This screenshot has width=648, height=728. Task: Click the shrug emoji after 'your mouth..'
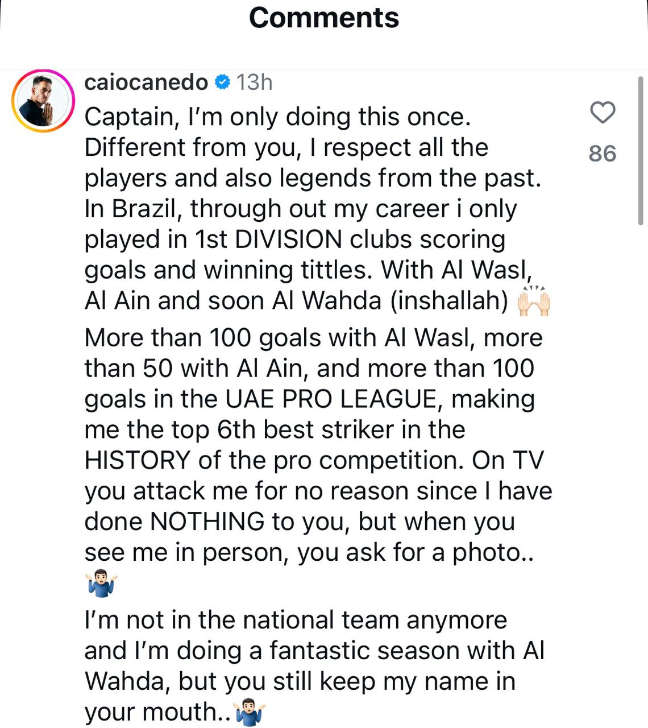point(250,712)
